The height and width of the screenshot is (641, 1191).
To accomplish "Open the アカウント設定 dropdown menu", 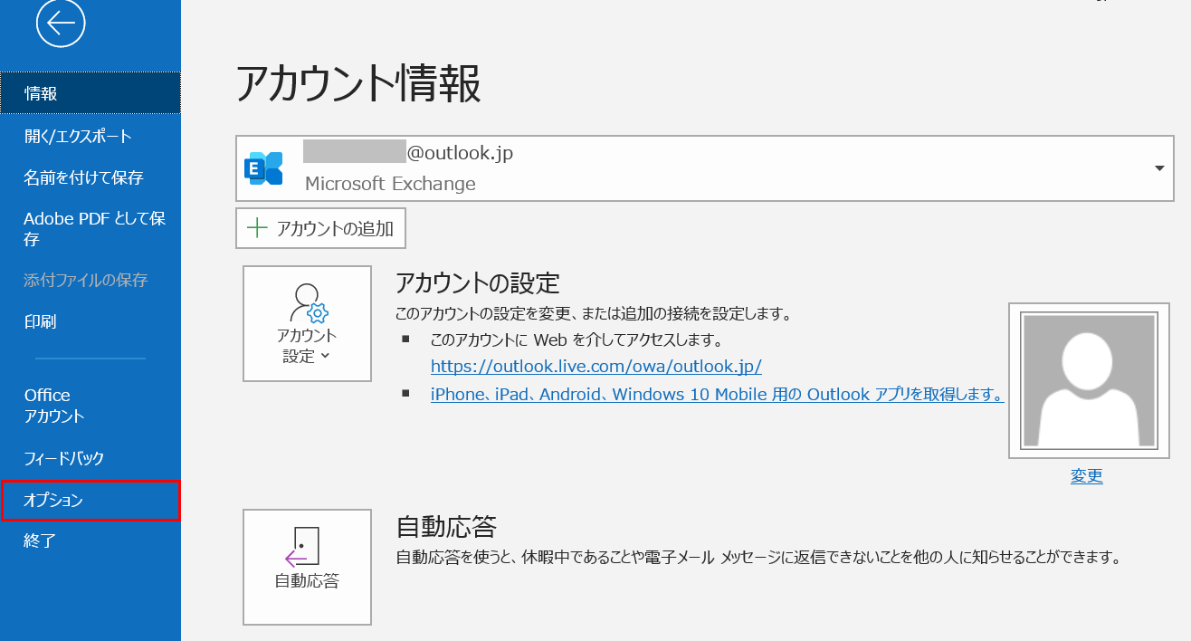I will 307,323.
